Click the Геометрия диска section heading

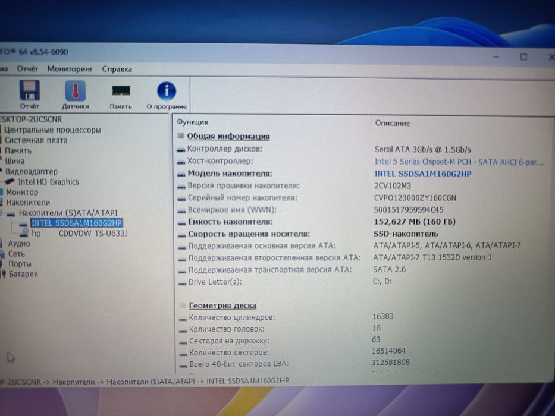222,305
